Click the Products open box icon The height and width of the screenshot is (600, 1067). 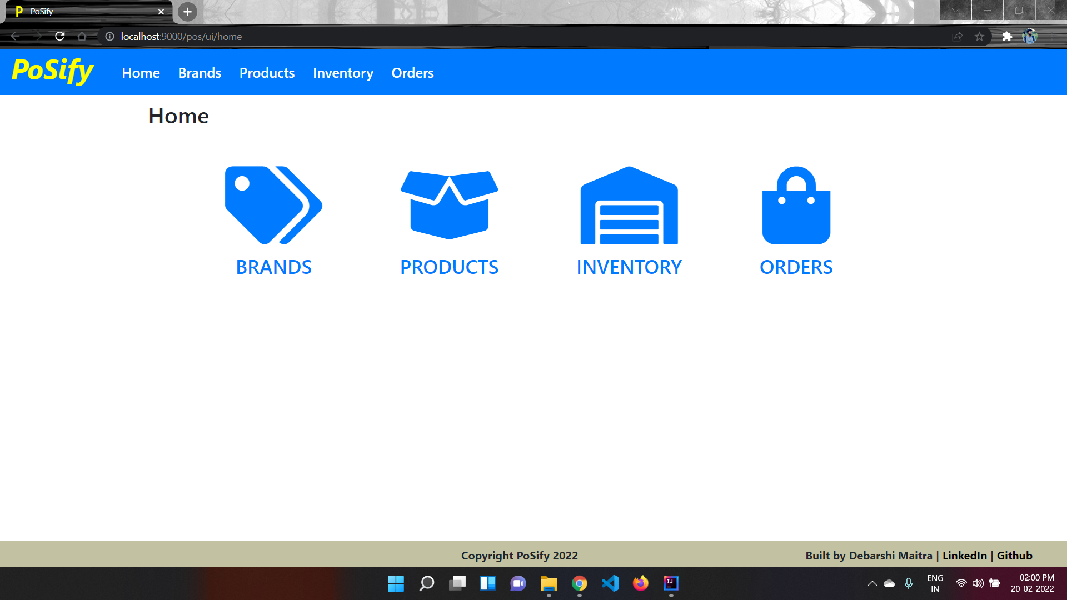point(449,205)
